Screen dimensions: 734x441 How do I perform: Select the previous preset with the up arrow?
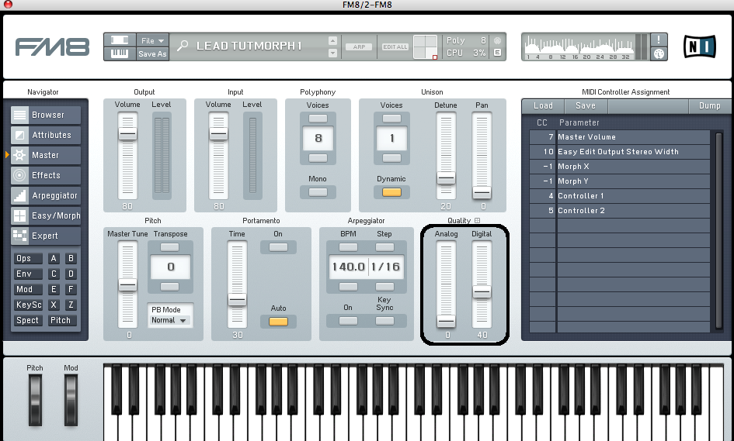[332, 40]
